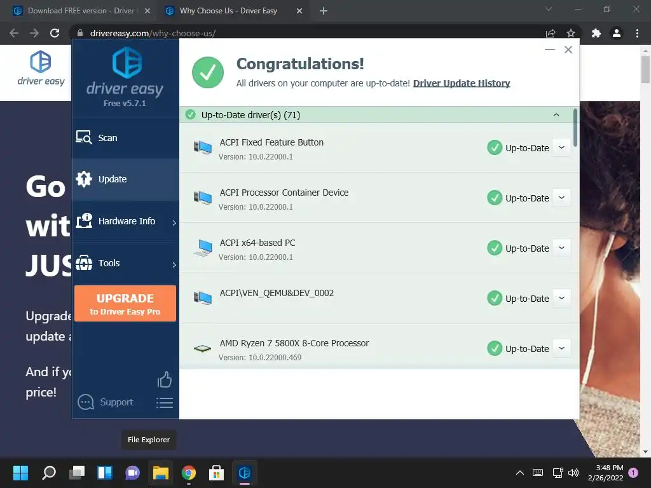Click AMD Ryzen processor chip icon
Image resolution: width=651 pixels, height=488 pixels.
tap(203, 349)
